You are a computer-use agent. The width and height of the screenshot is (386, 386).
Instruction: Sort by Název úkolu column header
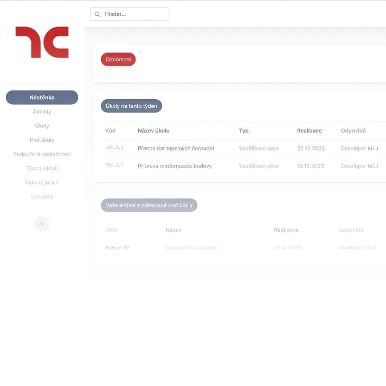point(153,131)
